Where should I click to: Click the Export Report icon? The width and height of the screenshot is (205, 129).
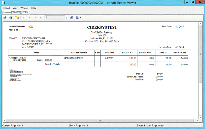pos(5,18)
